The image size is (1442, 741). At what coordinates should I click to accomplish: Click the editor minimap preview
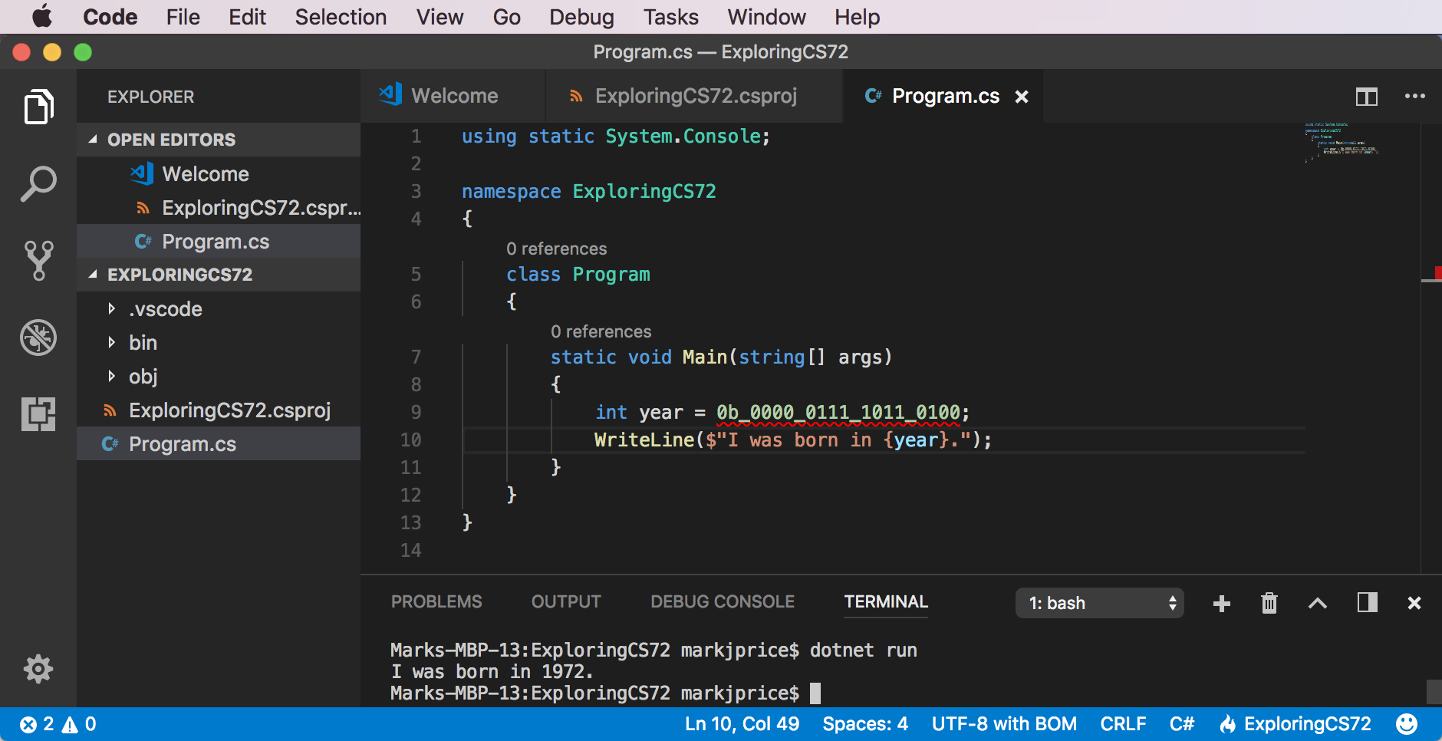[1342, 142]
